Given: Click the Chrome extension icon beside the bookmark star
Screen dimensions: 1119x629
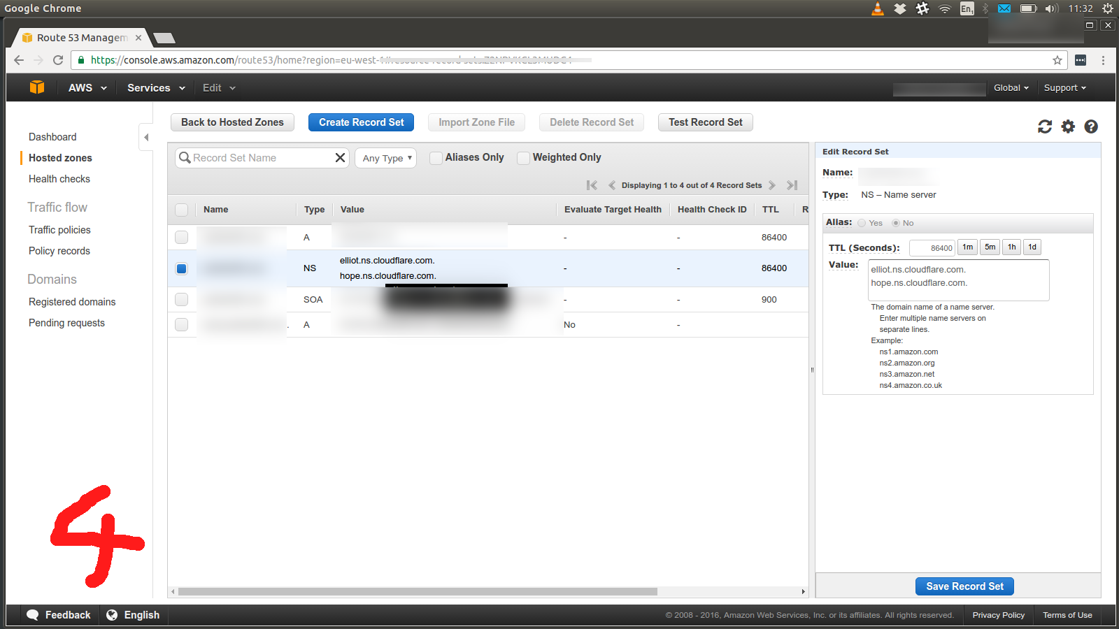Looking at the screenshot, I should [1081, 60].
